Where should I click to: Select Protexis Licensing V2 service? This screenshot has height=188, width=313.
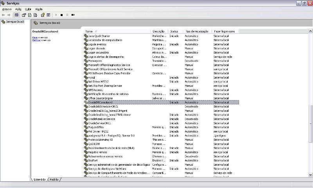point(101,140)
